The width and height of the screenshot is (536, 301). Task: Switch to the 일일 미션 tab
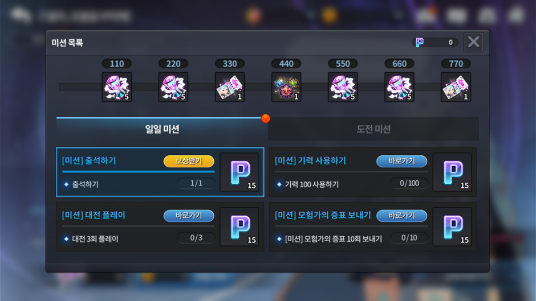click(162, 129)
